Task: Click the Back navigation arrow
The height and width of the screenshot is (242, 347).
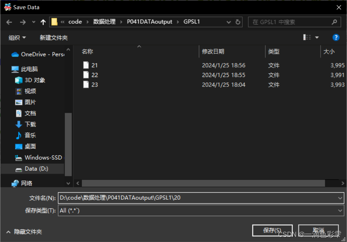Action: point(9,22)
